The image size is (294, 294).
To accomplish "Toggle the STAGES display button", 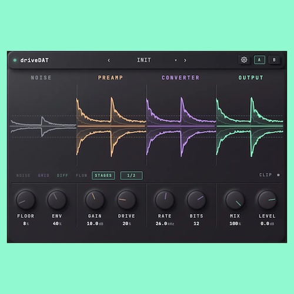I will tap(103, 175).
